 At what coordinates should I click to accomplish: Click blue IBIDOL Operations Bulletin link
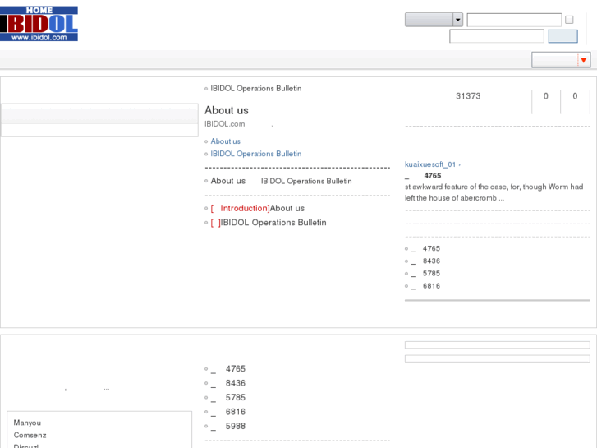tap(256, 154)
